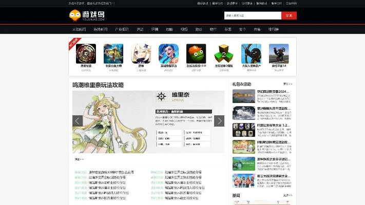This screenshot has width=365, height=205.
Task: Go to the 评测 nav section
Action: [x=155, y=29]
